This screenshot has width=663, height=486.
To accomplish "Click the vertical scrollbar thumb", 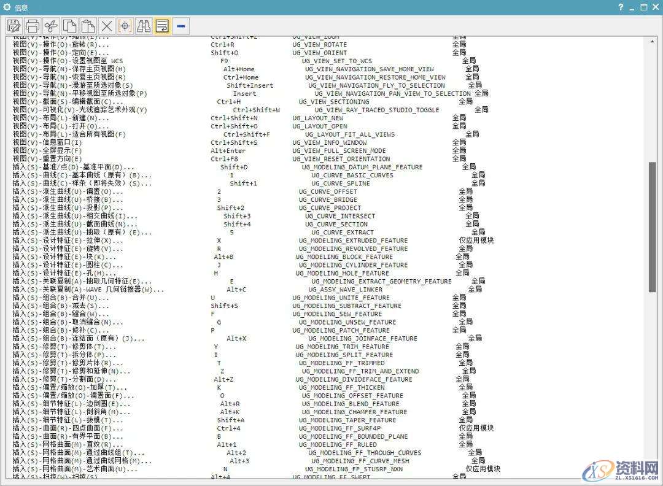I will pyautogui.click(x=653, y=227).
